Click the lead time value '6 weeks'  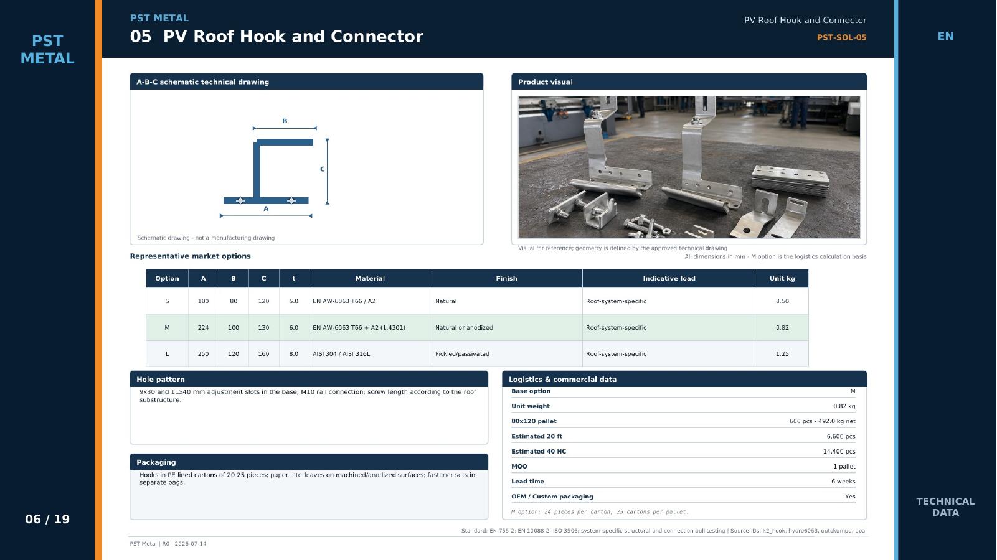843,482
